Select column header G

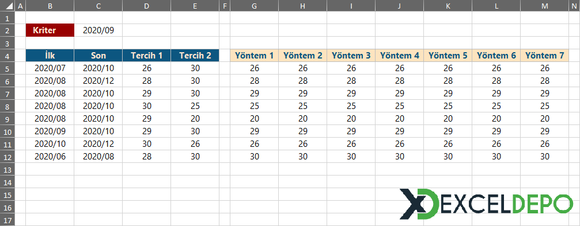pyautogui.click(x=254, y=6)
